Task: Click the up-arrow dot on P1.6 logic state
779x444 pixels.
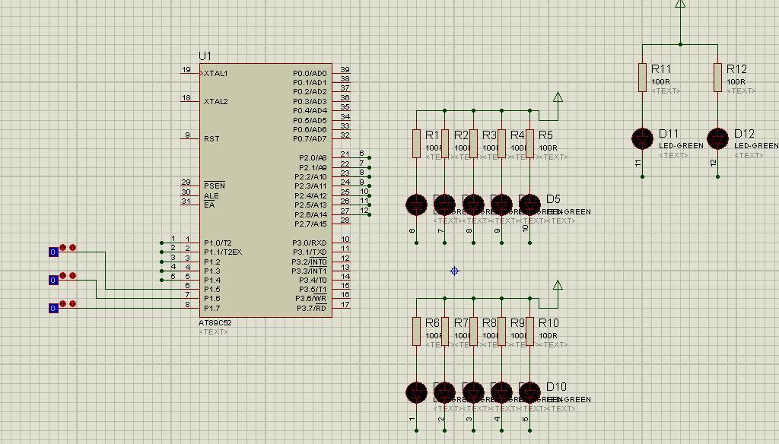Action: click(72, 276)
